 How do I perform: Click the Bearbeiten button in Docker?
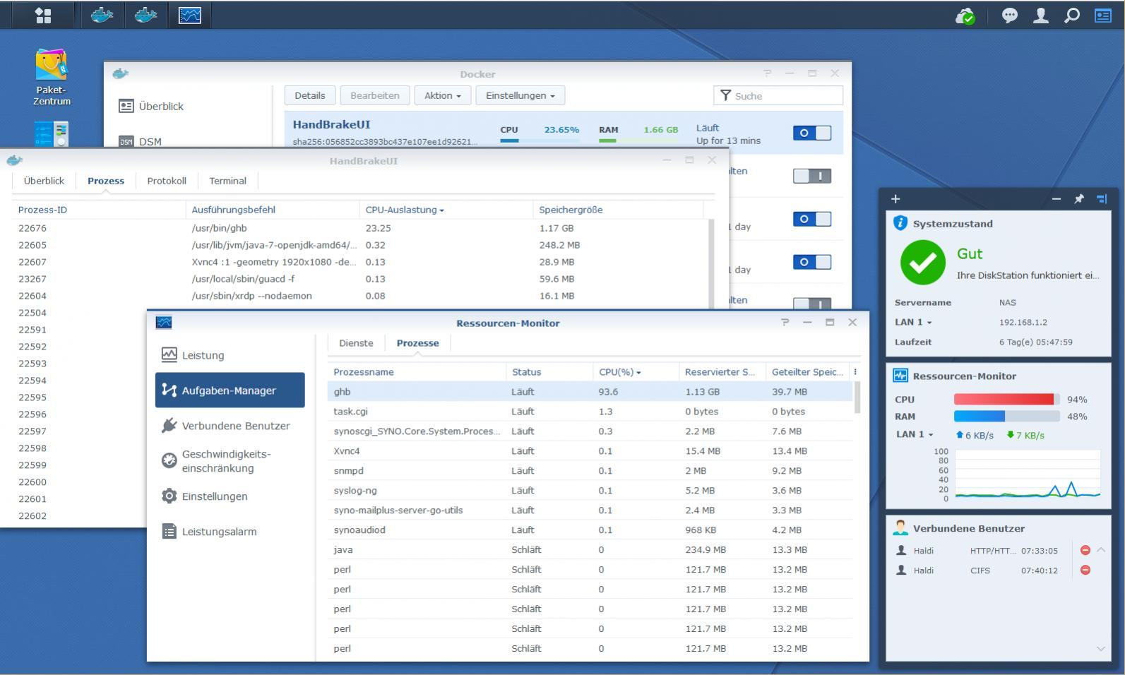(375, 95)
